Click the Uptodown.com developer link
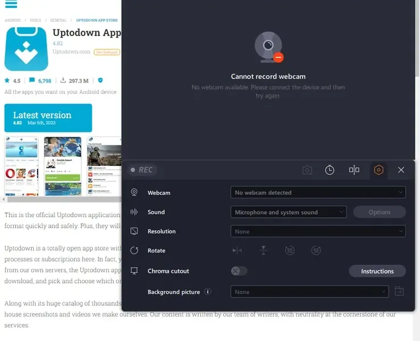The width and height of the screenshot is (420, 341). point(71,52)
